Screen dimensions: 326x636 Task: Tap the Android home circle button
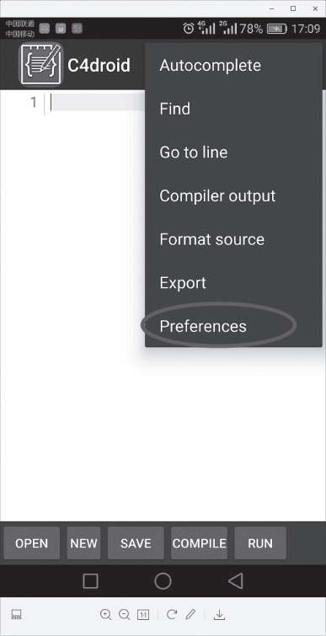tap(163, 581)
